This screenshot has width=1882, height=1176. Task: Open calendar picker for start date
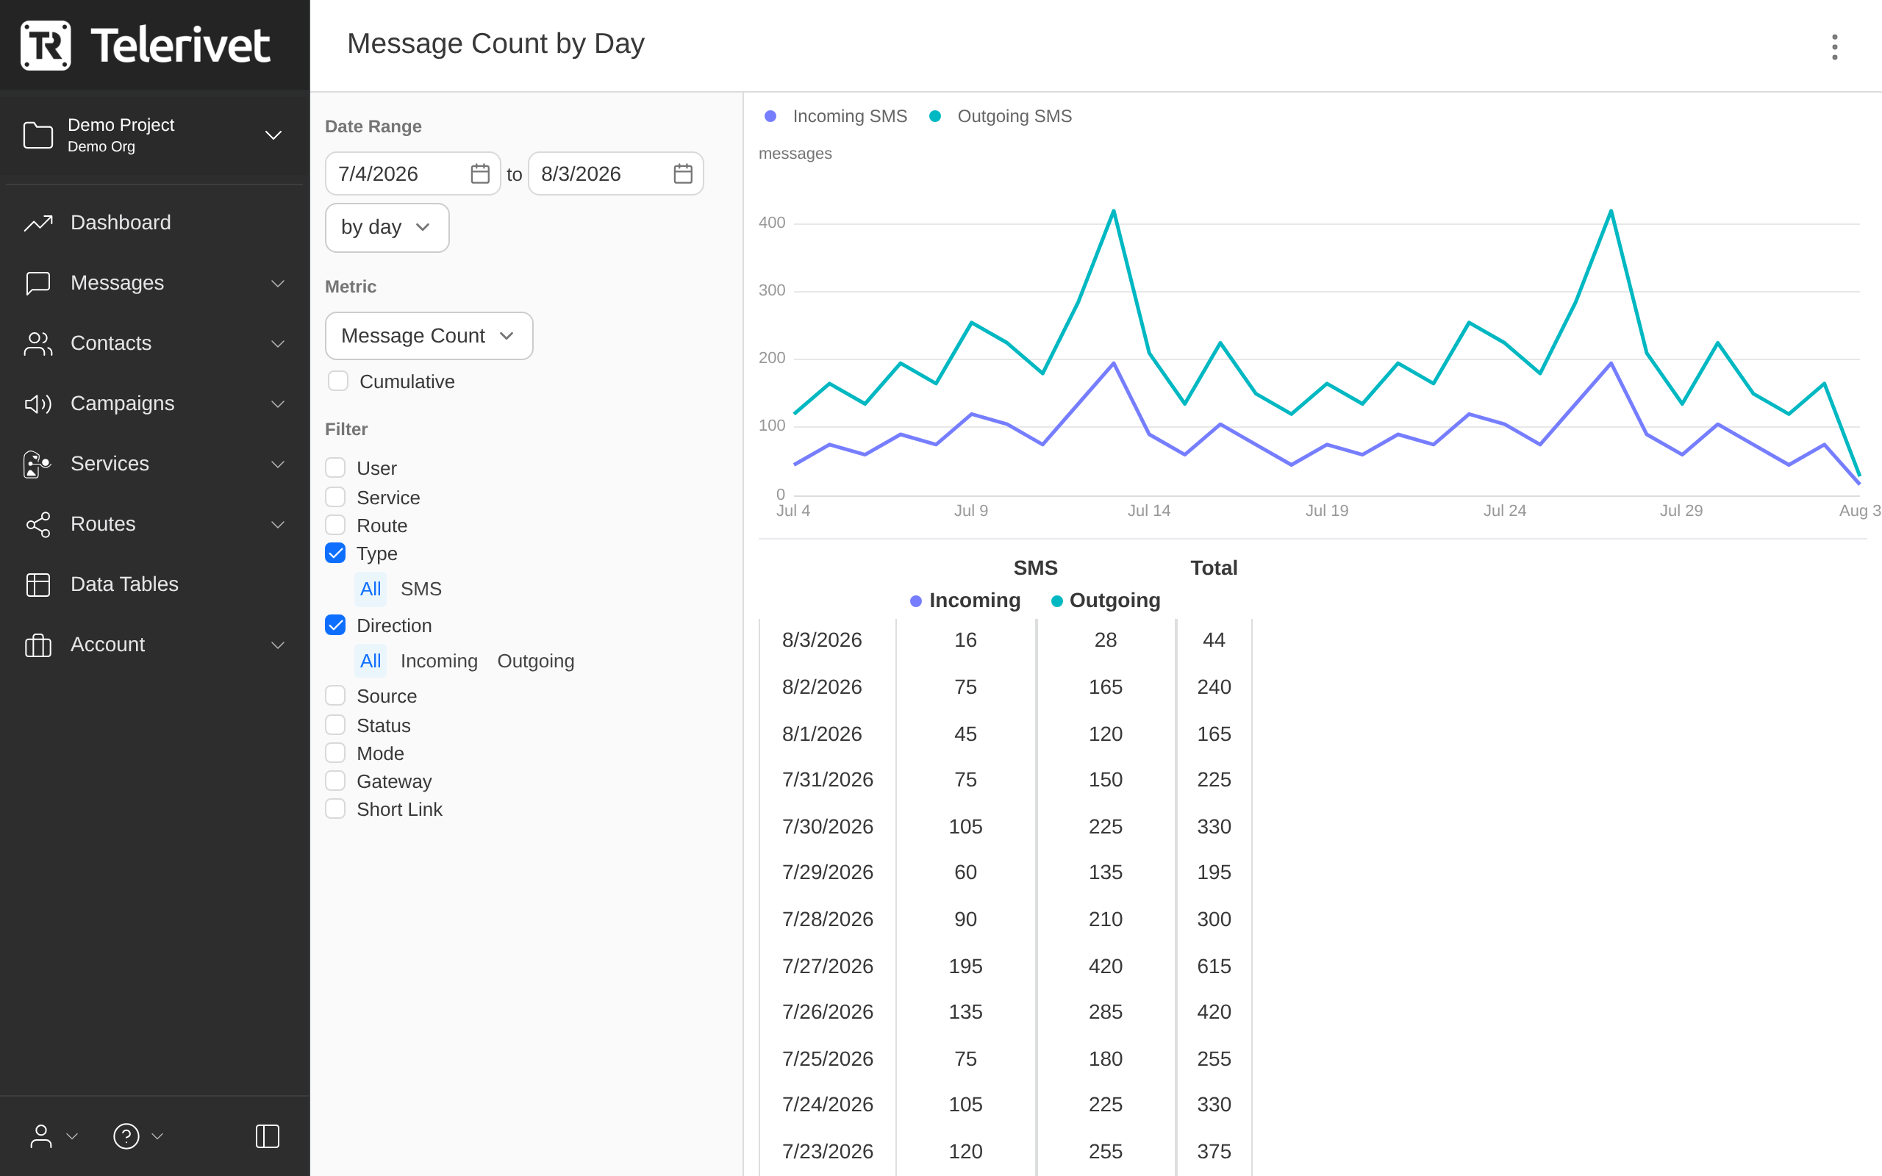point(481,173)
